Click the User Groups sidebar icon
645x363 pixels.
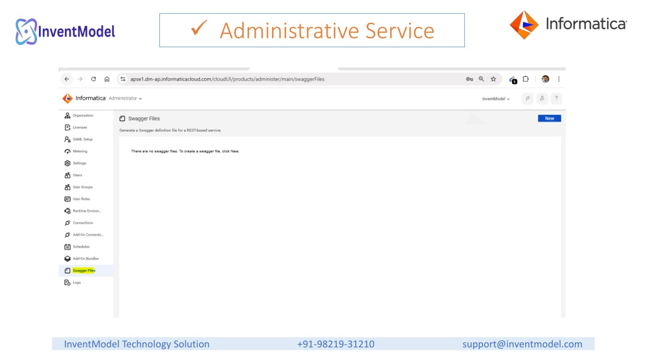67,187
